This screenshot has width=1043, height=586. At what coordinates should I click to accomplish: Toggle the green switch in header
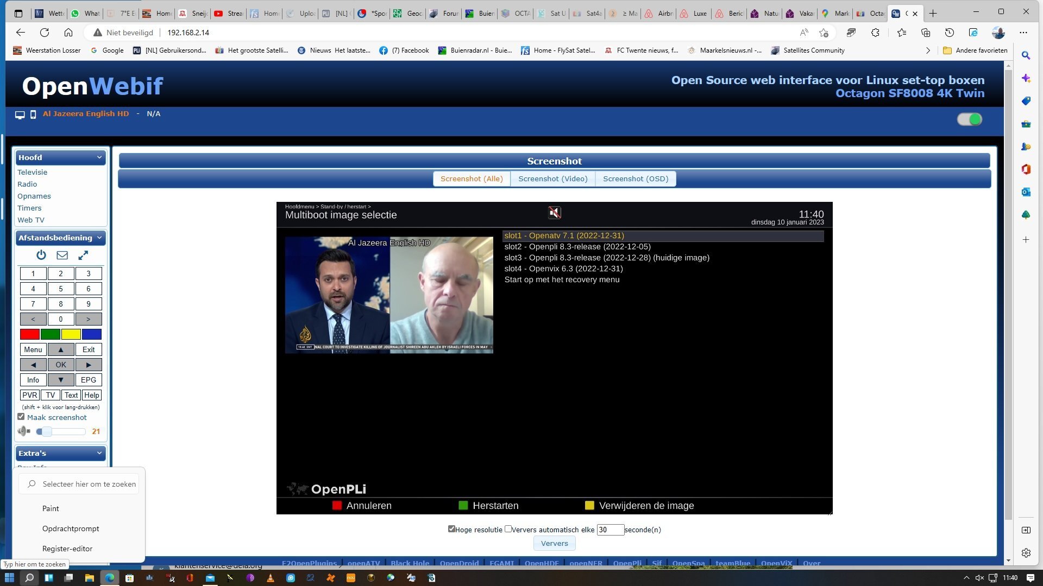click(x=970, y=119)
